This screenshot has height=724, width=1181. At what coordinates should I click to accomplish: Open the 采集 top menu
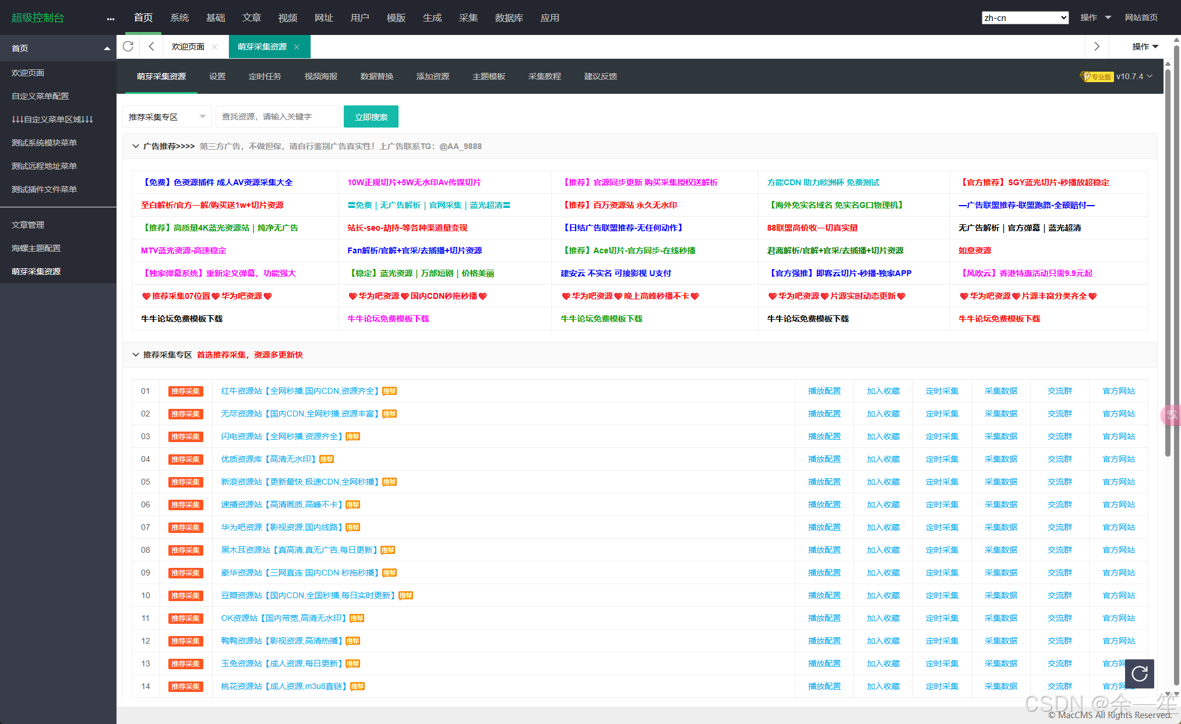pyautogui.click(x=468, y=18)
